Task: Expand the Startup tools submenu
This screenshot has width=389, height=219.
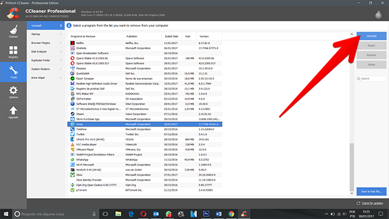Action: pyautogui.click(x=45, y=34)
